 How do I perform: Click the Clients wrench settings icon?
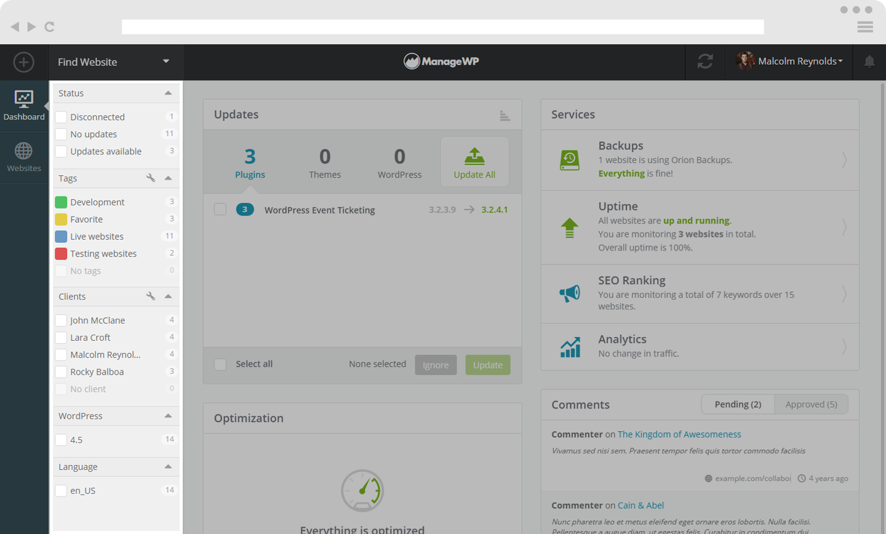151,296
